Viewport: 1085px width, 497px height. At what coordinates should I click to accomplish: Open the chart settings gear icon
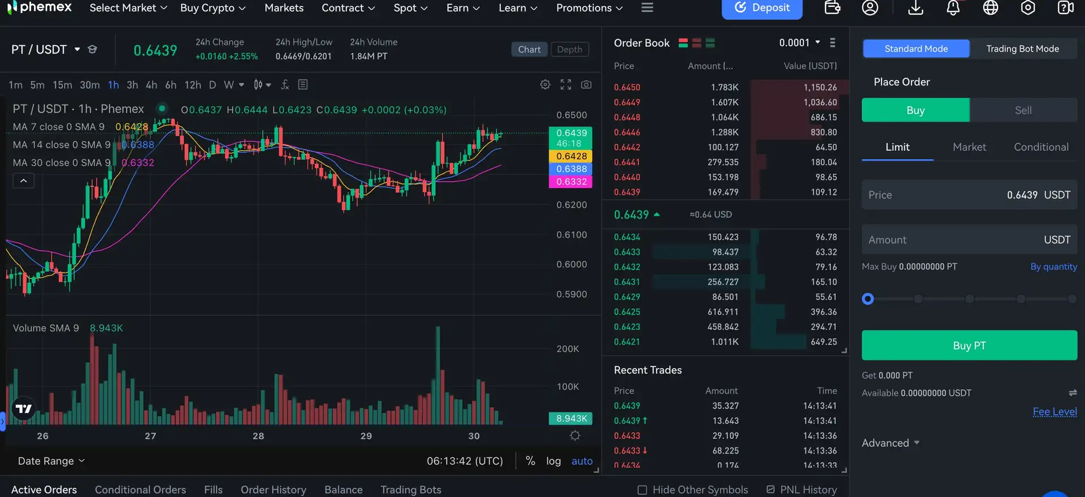coord(545,85)
